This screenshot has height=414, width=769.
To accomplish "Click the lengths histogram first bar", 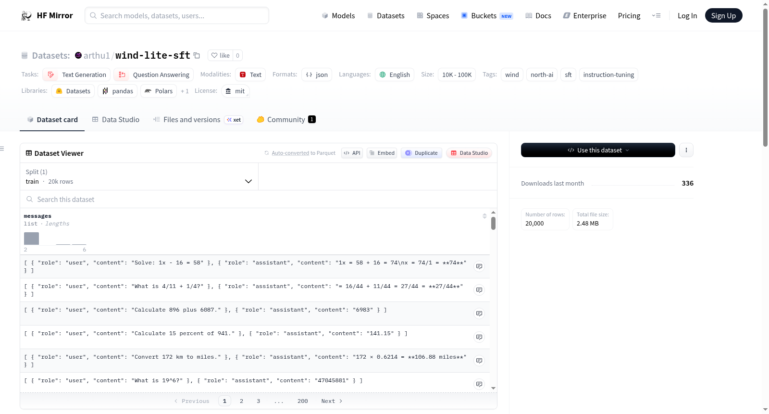I will [31, 238].
